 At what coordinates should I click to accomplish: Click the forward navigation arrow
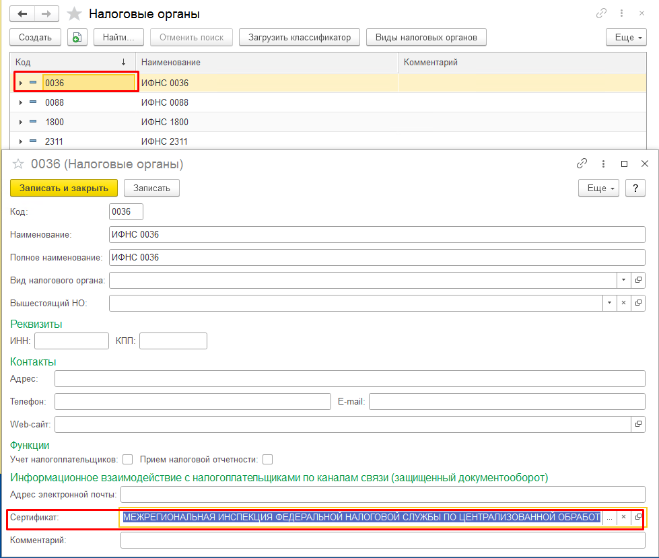pos(46,14)
